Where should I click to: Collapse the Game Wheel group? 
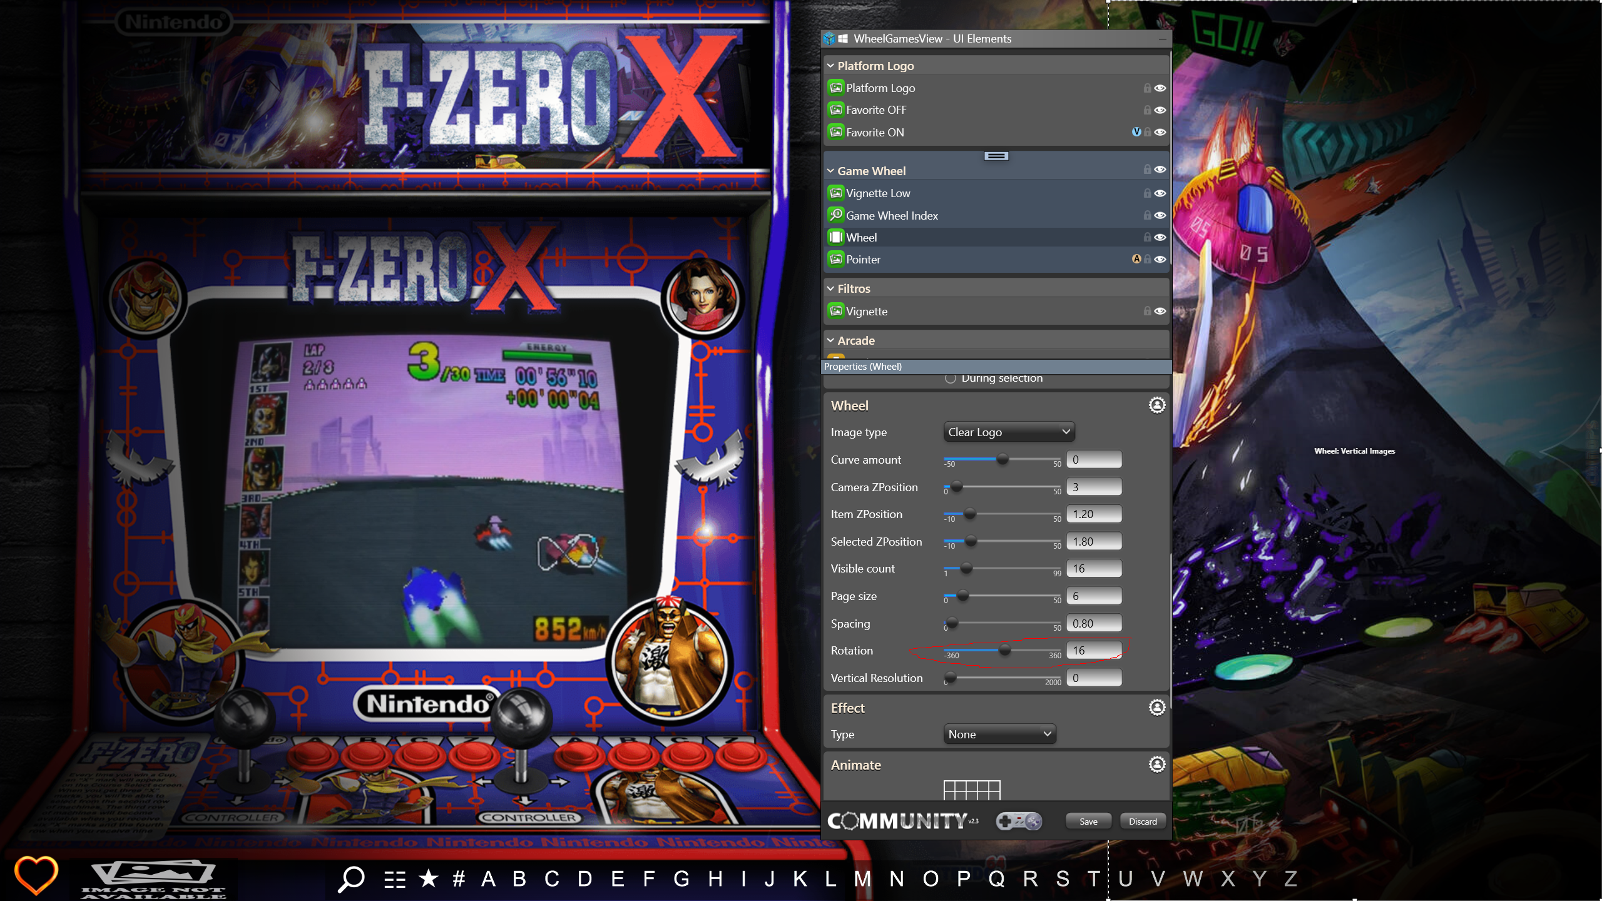830,171
